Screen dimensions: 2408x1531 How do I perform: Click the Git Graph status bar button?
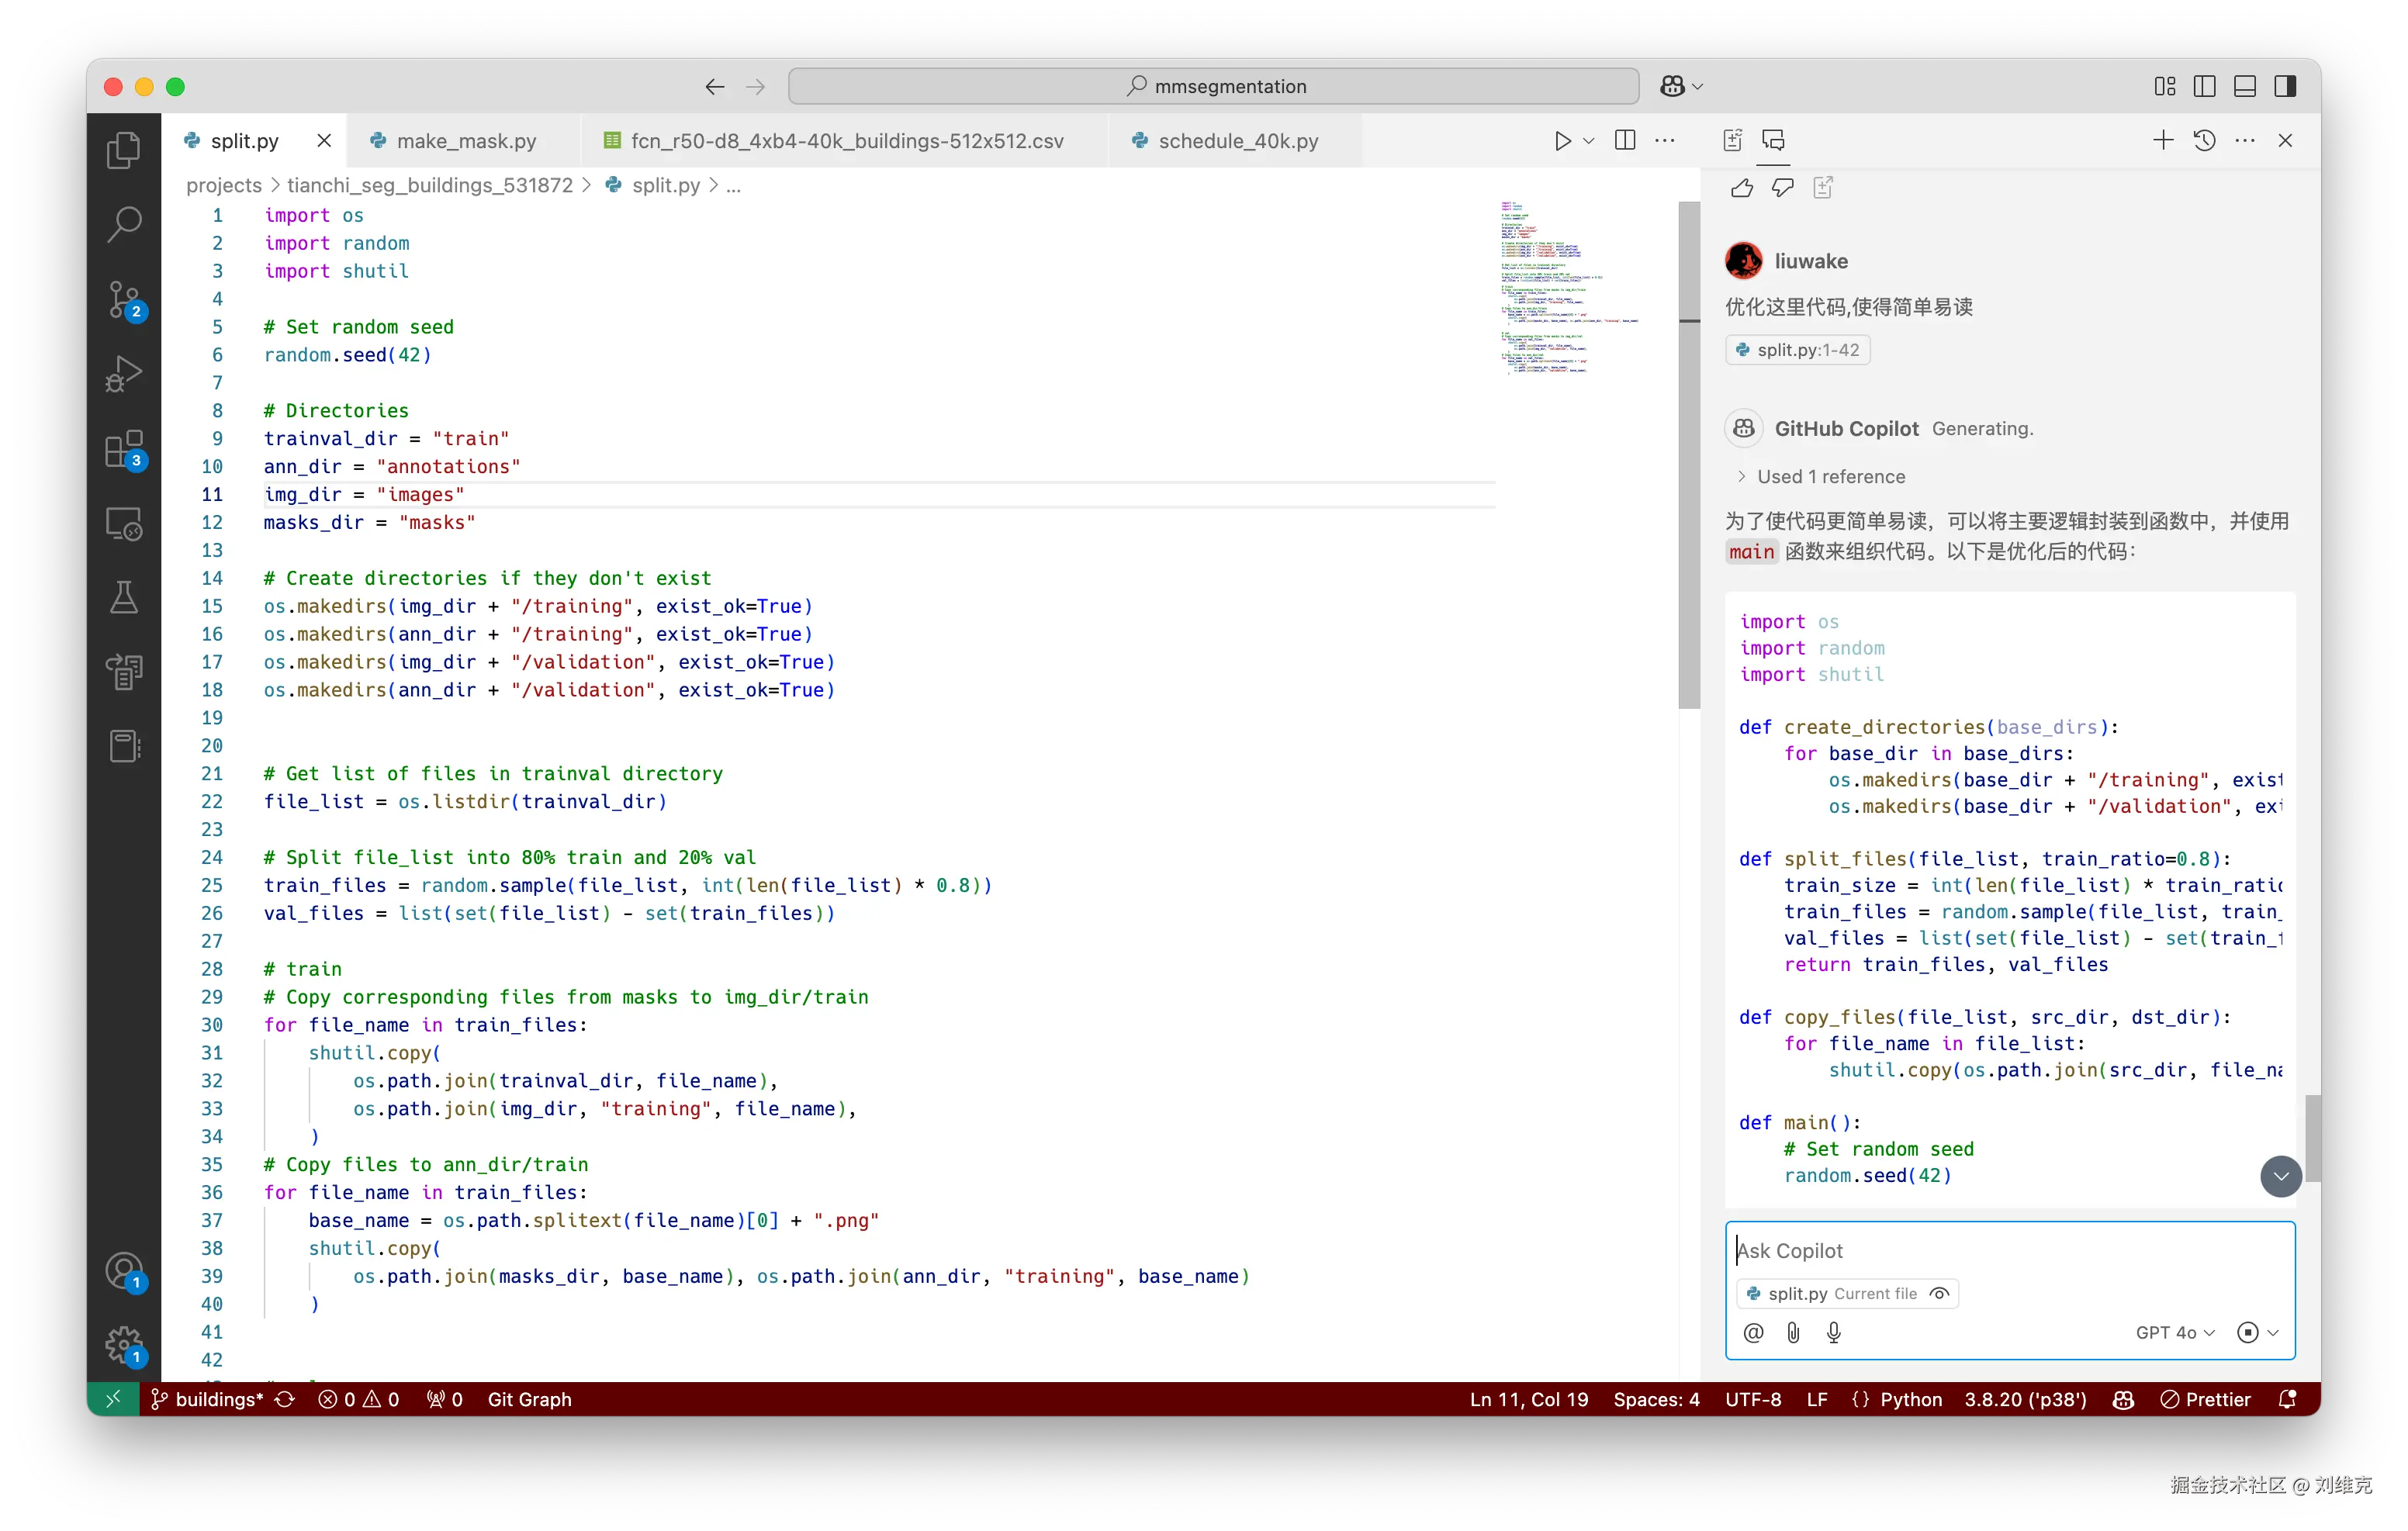click(x=529, y=1399)
